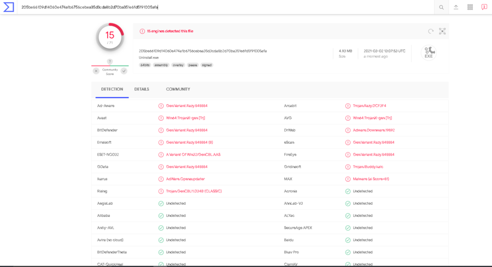Click the hash search input field
Screen dimensions: 492x267
[x=226, y=7]
